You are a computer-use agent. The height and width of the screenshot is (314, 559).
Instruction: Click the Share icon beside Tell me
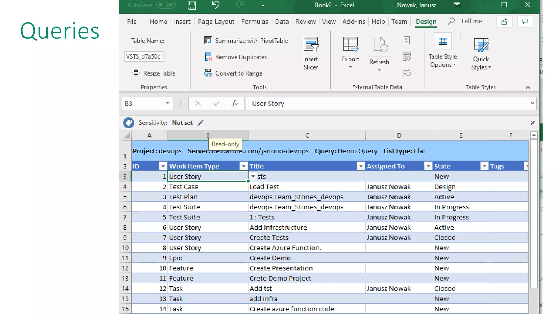pos(504,22)
